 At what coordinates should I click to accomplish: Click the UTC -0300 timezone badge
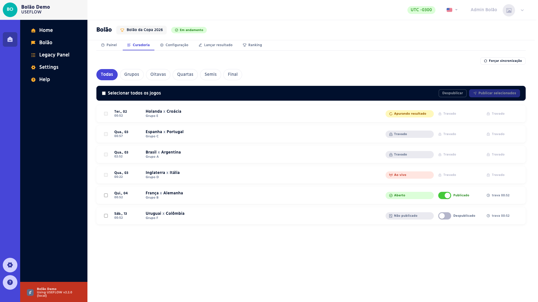(421, 10)
